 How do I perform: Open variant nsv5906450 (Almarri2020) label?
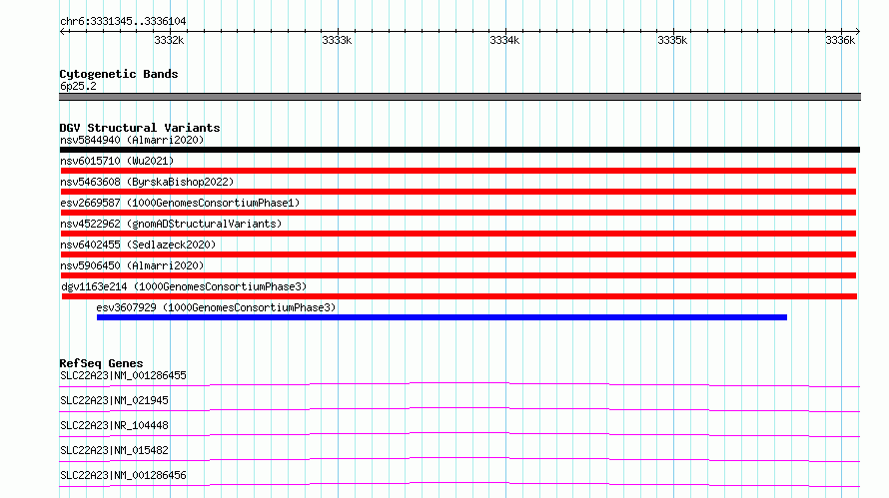pyautogui.click(x=132, y=265)
